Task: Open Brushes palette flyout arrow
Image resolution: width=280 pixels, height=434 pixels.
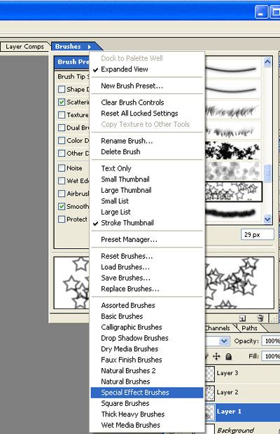Action: 90,47
